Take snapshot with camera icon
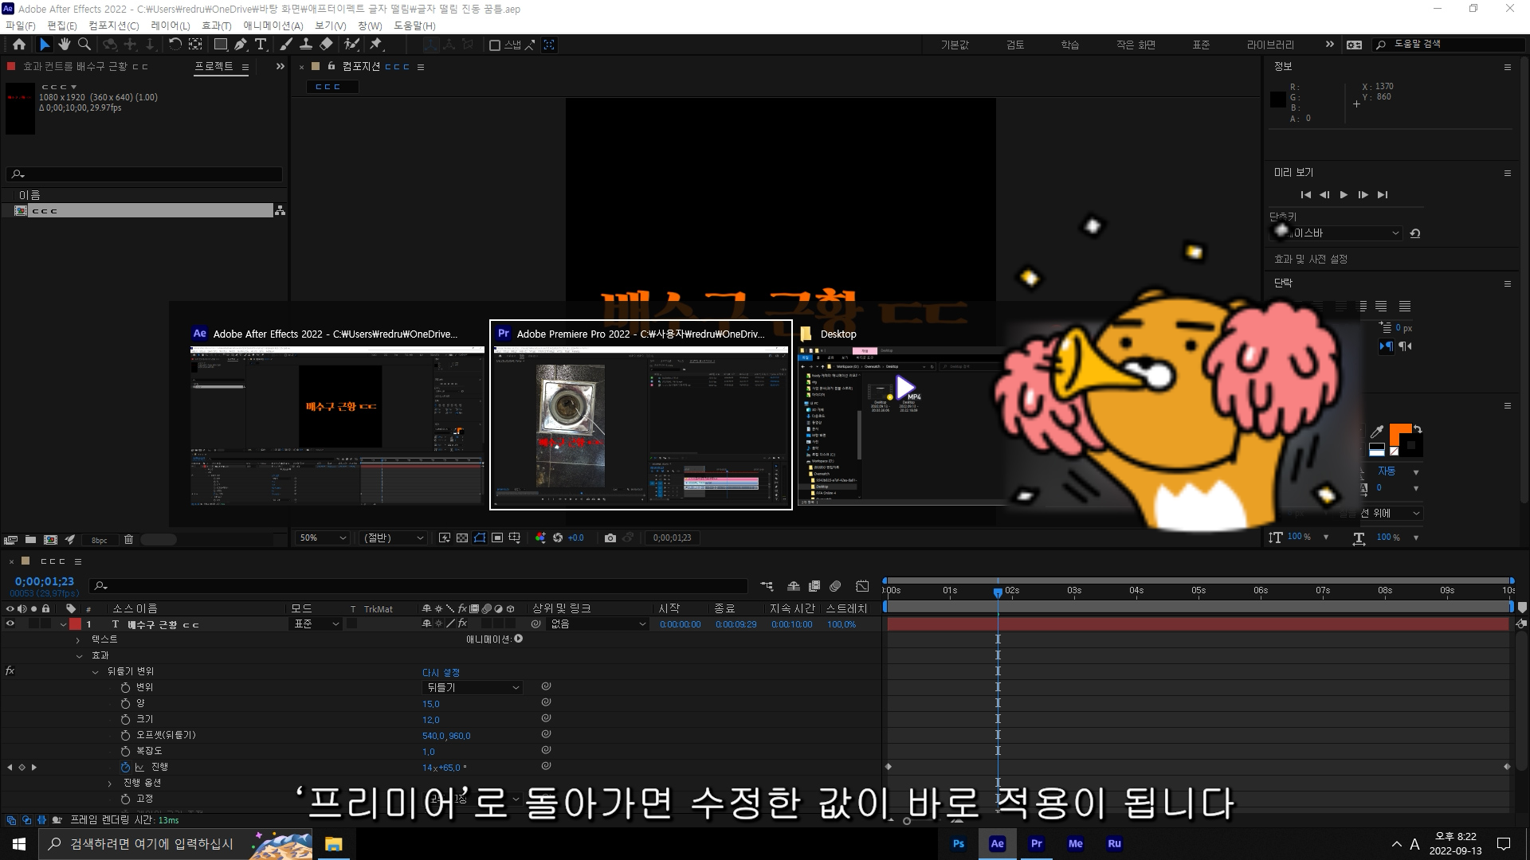This screenshot has height=860, width=1530. point(610,538)
